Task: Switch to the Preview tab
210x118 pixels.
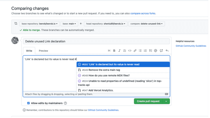Action: (43, 51)
